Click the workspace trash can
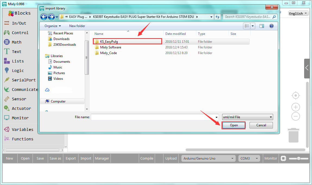The image size is (312, 185). tap(294, 135)
